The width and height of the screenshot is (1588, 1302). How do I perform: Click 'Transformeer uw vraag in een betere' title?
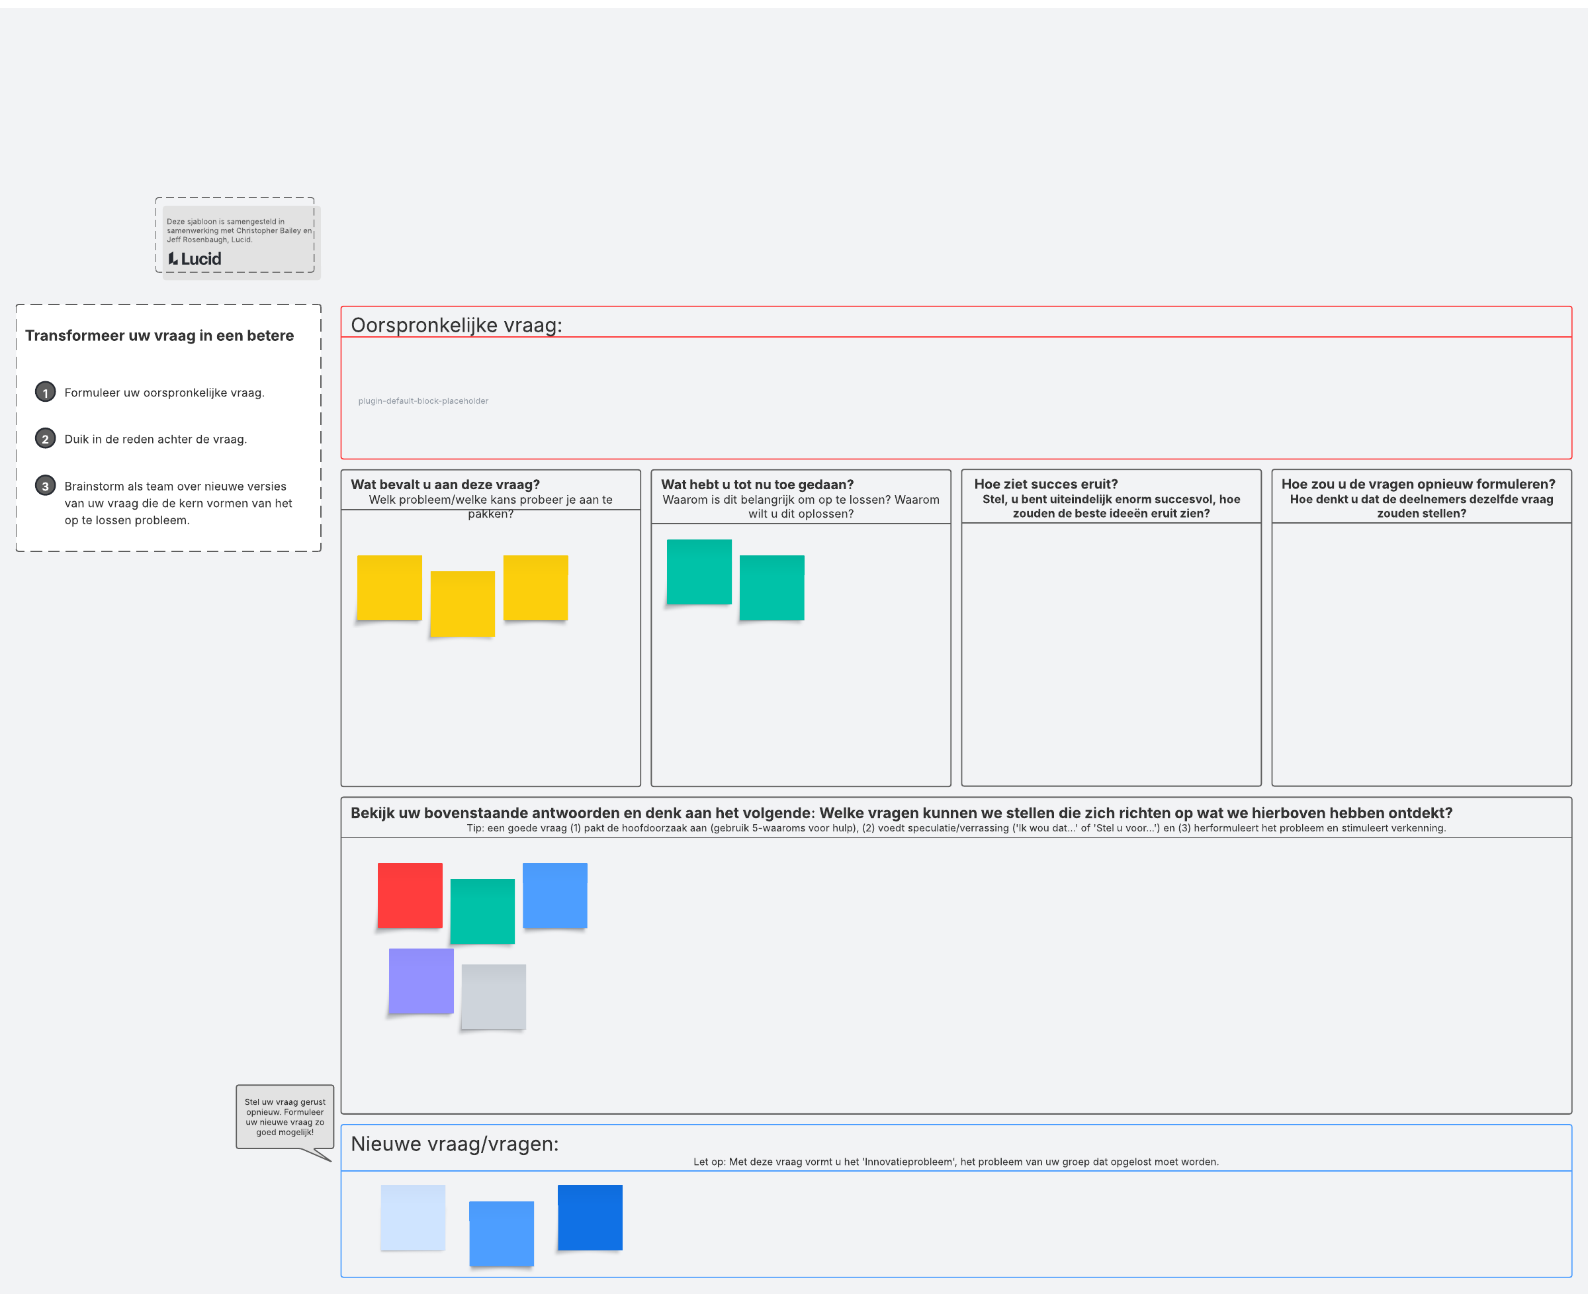click(159, 335)
